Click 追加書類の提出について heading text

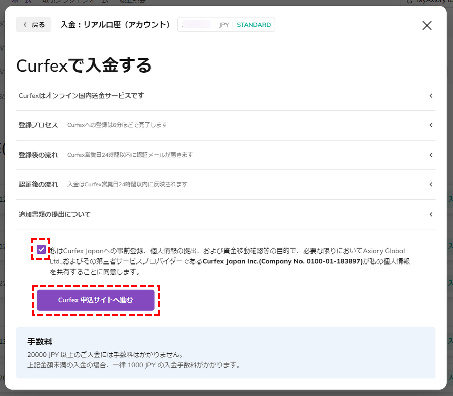pyautogui.click(x=54, y=214)
